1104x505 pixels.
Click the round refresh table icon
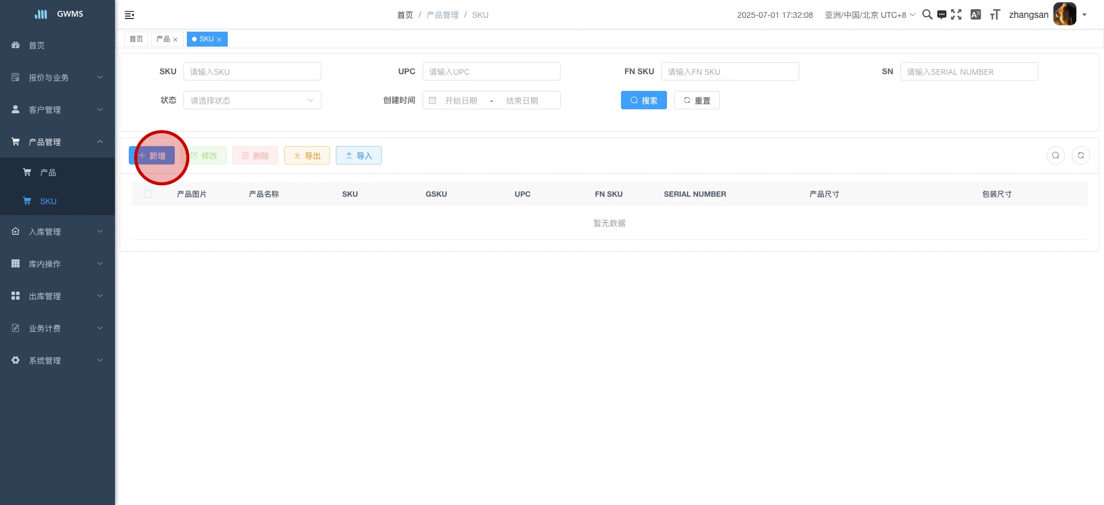(1081, 155)
